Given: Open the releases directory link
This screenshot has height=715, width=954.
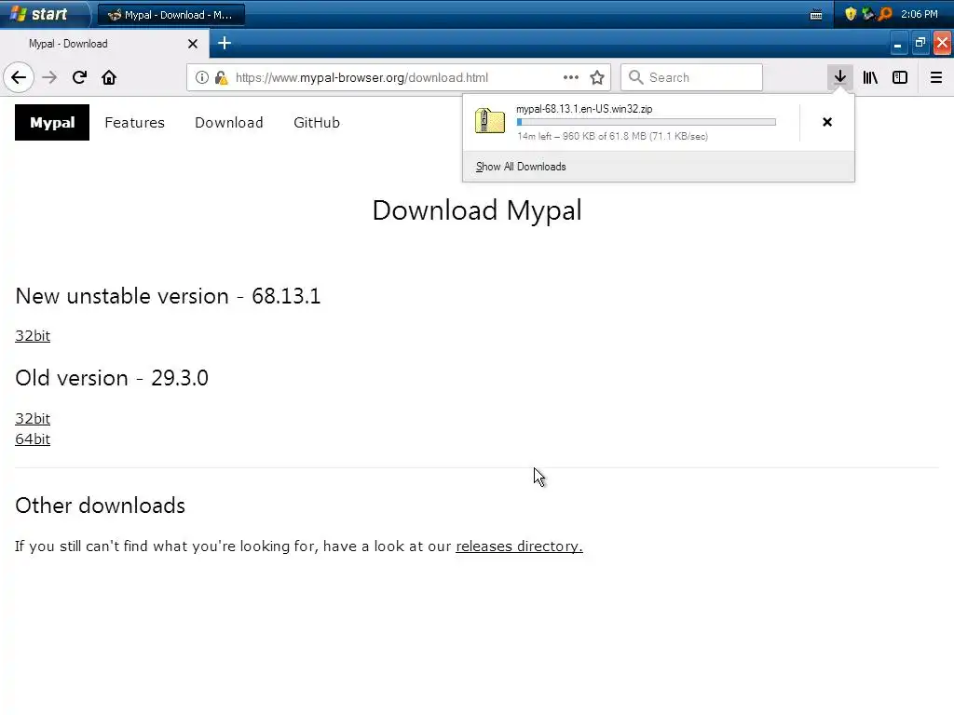Looking at the screenshot, I should point(519,546).
